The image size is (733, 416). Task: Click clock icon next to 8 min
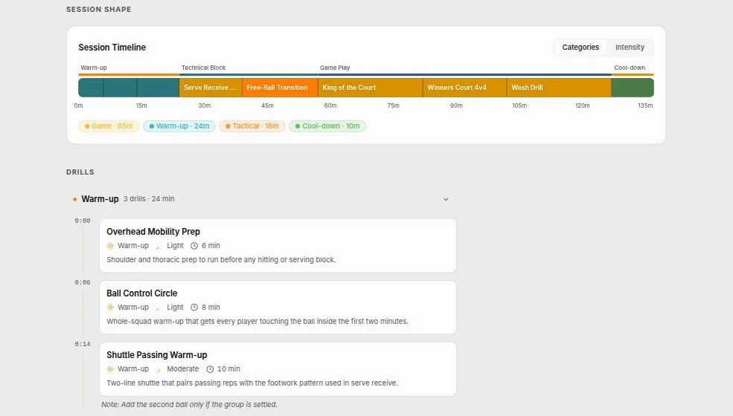tap(194, 308)
